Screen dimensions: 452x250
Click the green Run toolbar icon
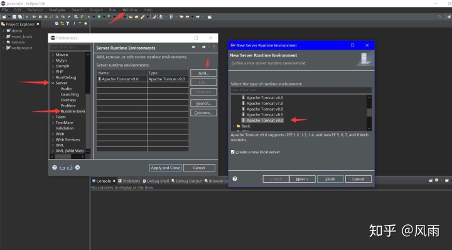coord(99,17)
